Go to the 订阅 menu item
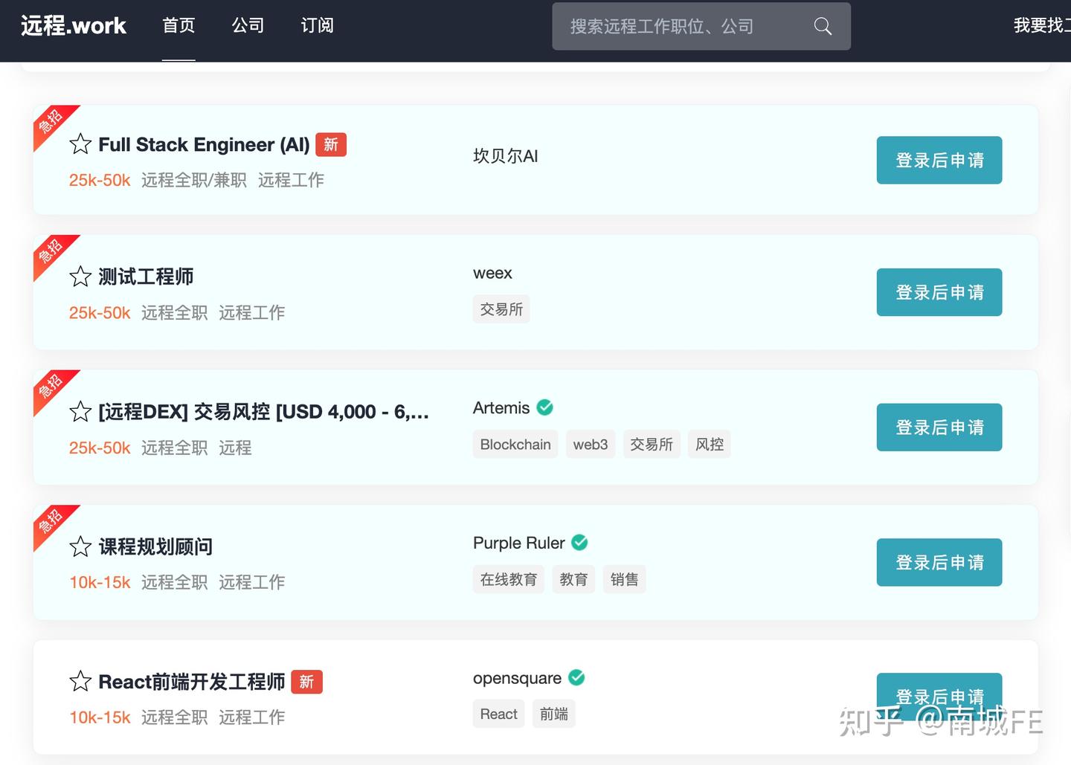The image size is (1071, 765). 317,25
